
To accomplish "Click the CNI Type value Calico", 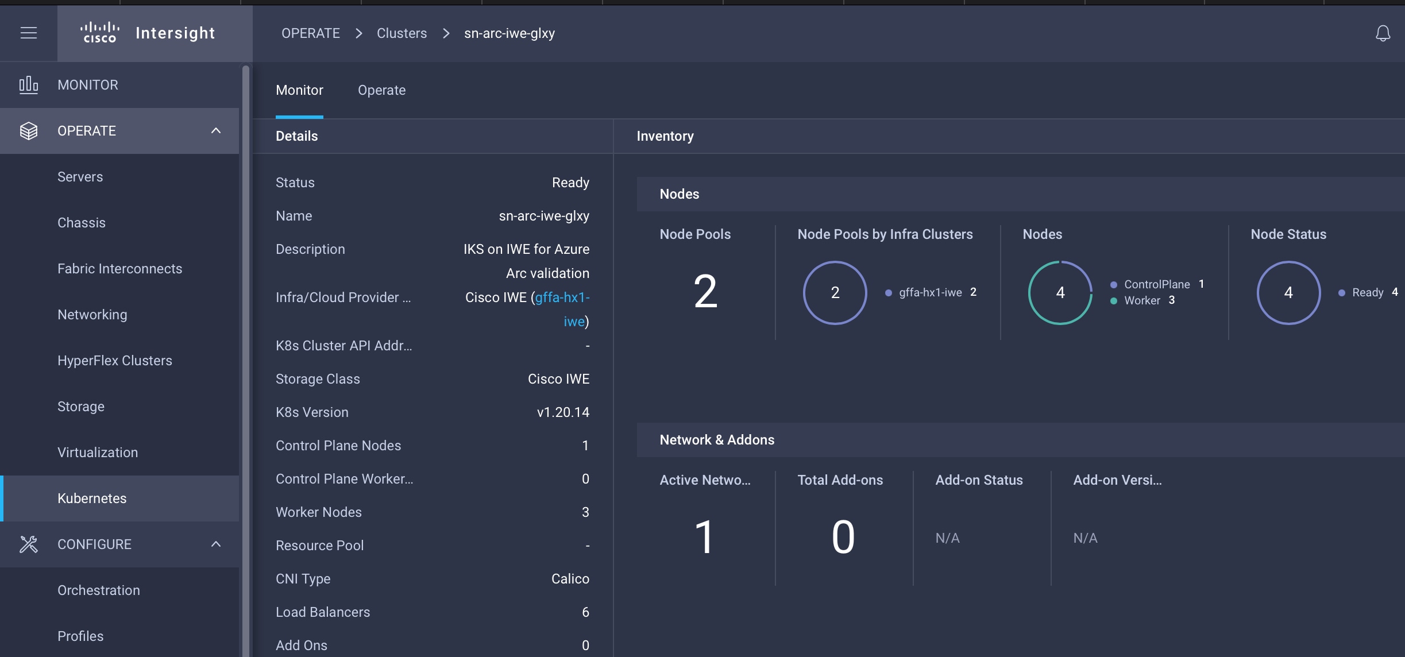I will point(570,578).
